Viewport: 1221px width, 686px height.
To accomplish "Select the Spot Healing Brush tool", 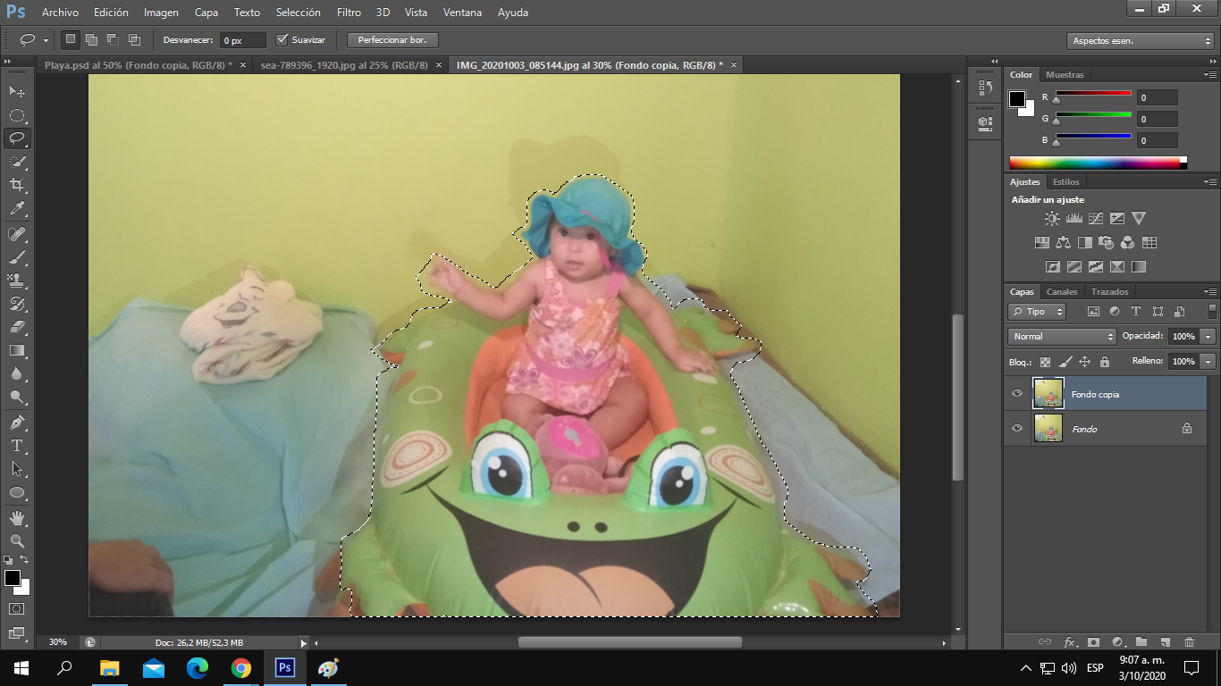I will coord(17,234).
